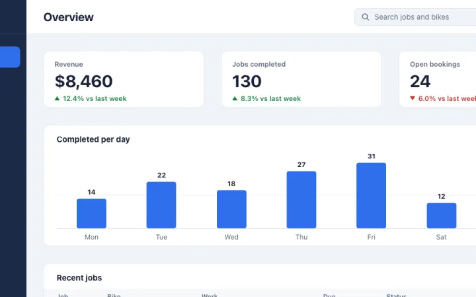This screenshot has height=297, width=476.
Task: Click the Overview page heading
Action: [68, 17]
